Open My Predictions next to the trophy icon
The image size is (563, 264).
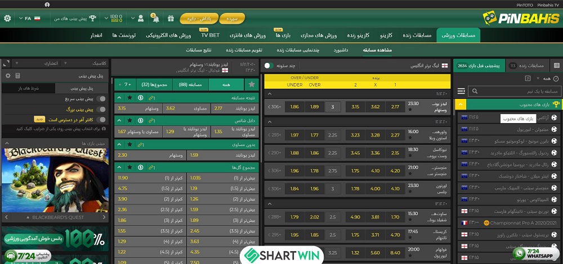point(75,19)
